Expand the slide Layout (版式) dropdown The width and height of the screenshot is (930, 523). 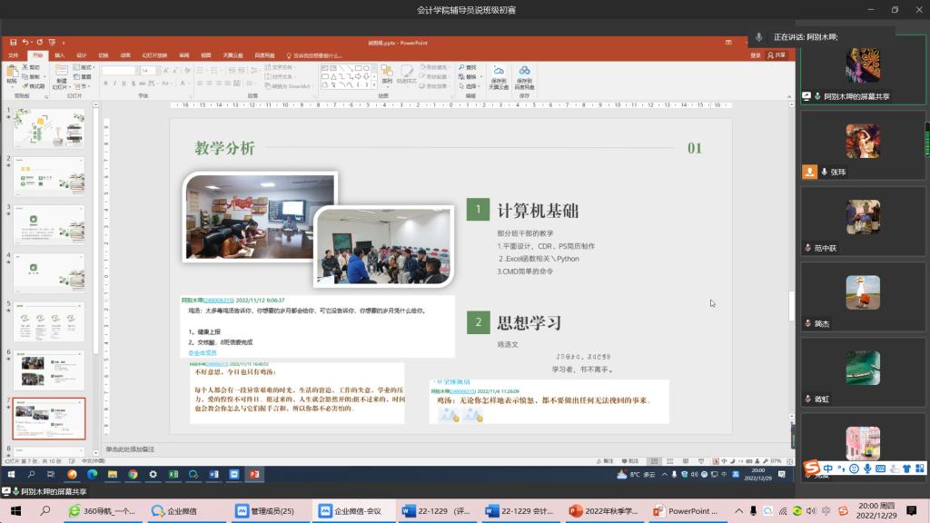pyautogui.click(x=87, y=67)
